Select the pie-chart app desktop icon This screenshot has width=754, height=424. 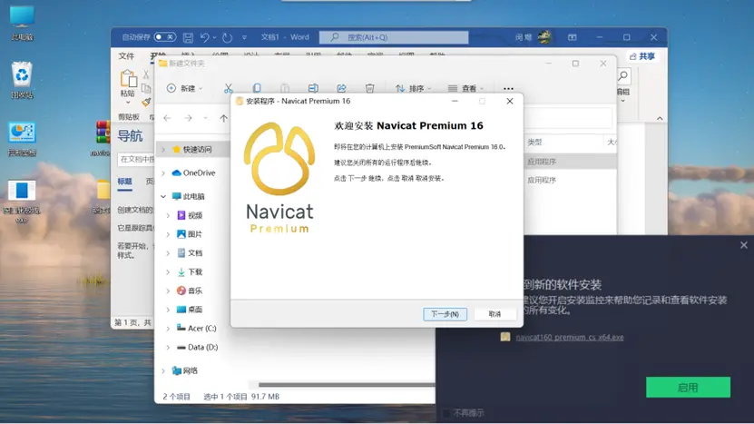click(x=22, y=139)
